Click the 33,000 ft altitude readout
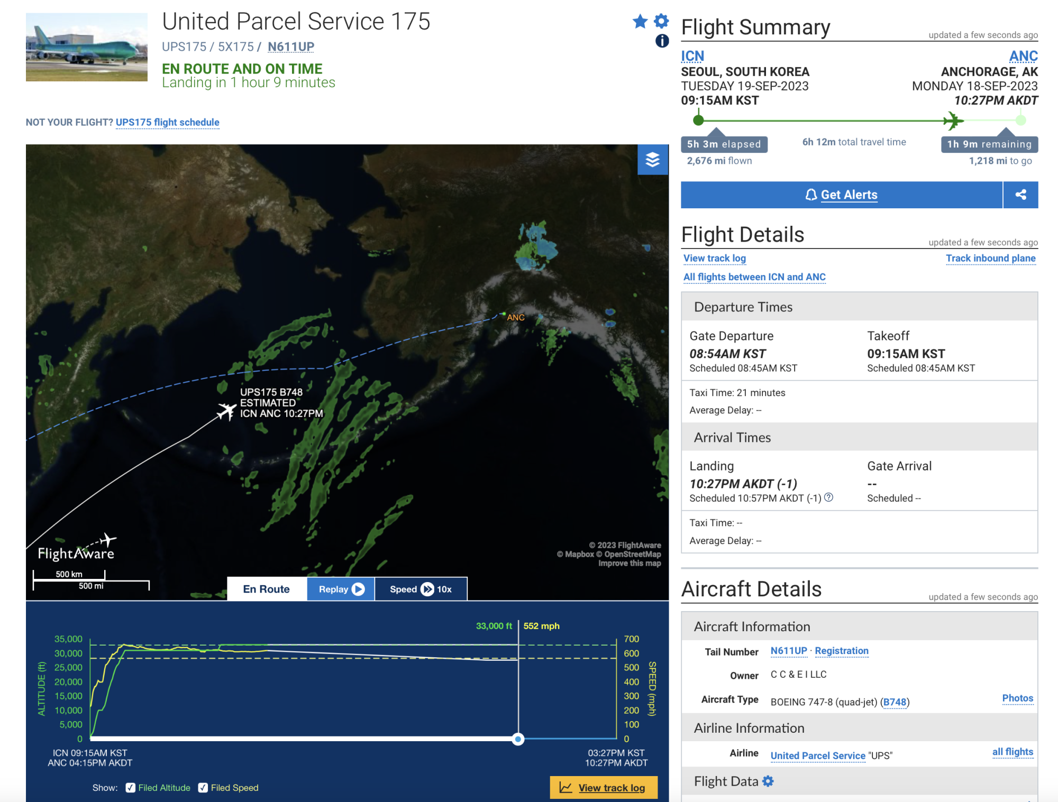1058x802 pixels. (x=494, y=625)
